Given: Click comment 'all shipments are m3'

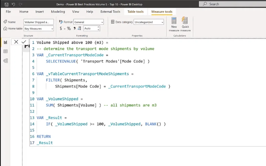Looking at the screenshot, I should pos(130,105).
